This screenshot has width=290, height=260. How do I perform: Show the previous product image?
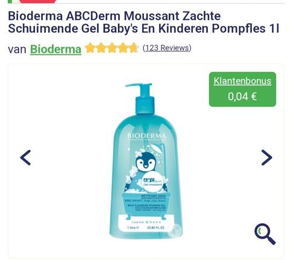click(25, 157)
